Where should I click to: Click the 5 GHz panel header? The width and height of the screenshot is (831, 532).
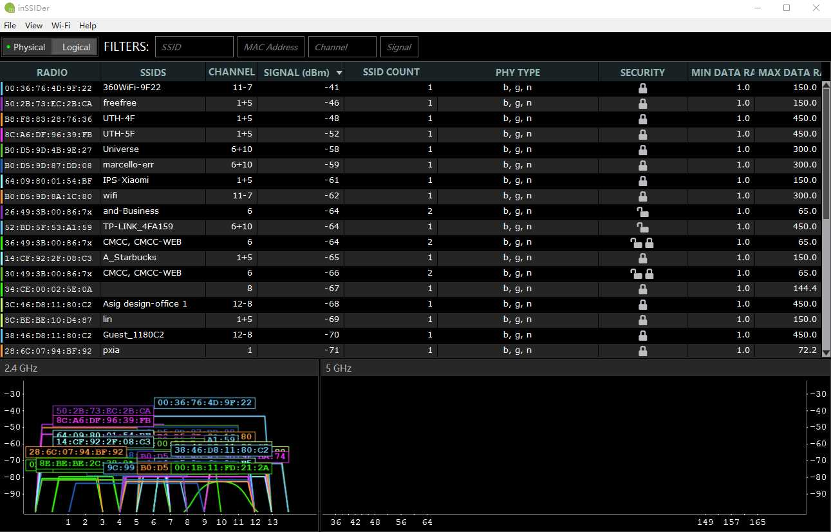(575, 368)
